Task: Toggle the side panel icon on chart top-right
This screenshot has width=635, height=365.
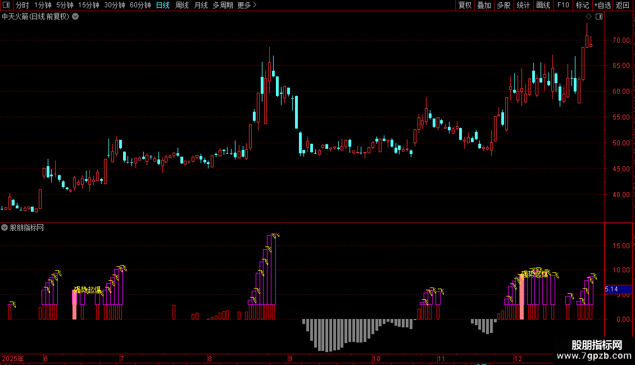Action: coord(599,17)
